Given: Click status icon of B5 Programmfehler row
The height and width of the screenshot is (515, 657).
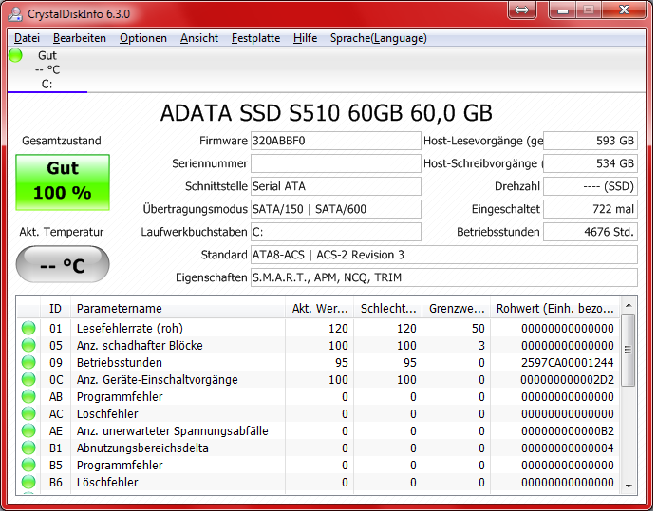Looking at the screenshot, I should (28, 465).
